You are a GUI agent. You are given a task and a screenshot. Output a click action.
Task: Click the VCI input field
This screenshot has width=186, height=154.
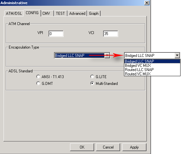click(x=111, y=34)
